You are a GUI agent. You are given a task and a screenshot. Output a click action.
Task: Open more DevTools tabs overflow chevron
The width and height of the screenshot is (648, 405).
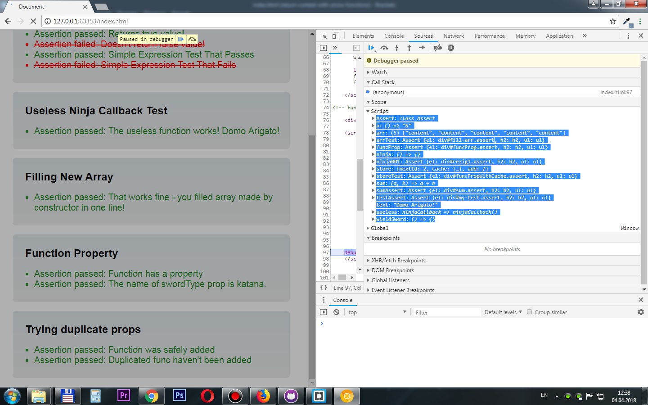tap(585, 36)
